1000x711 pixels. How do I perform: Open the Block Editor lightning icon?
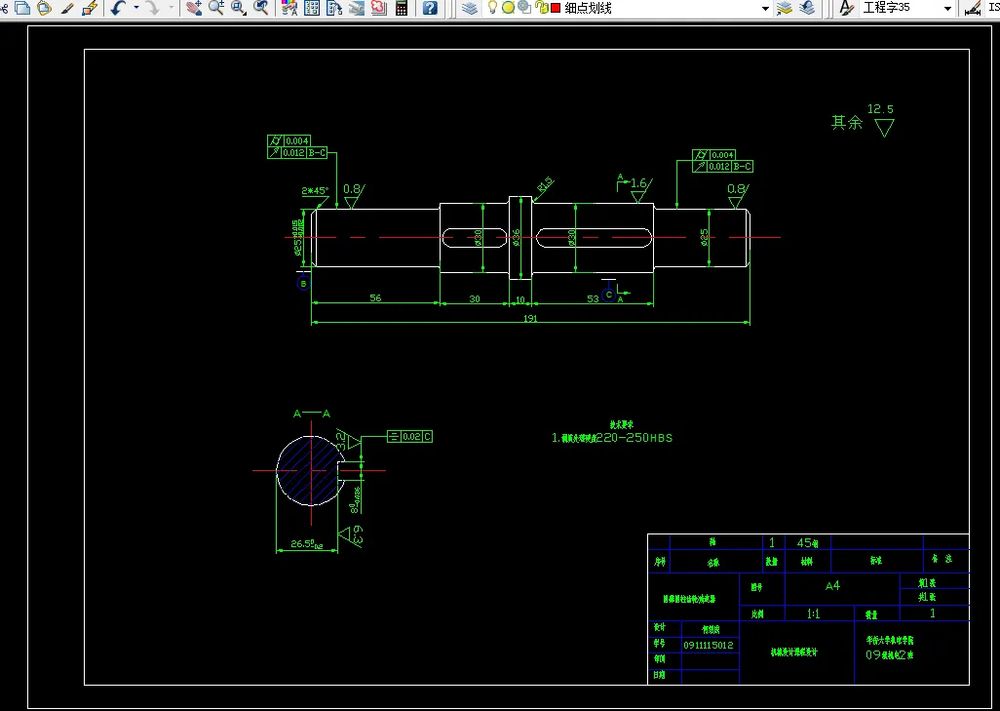point(90,8)
